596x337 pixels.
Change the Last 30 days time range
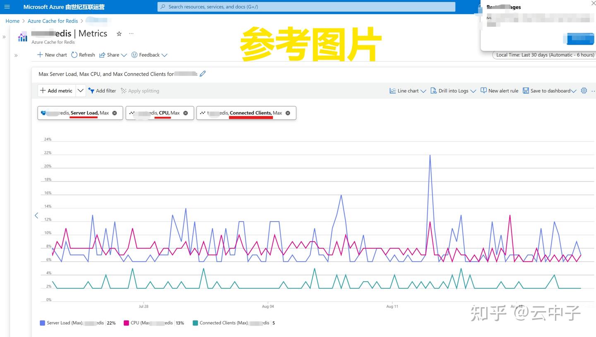[x=544, y=55]
